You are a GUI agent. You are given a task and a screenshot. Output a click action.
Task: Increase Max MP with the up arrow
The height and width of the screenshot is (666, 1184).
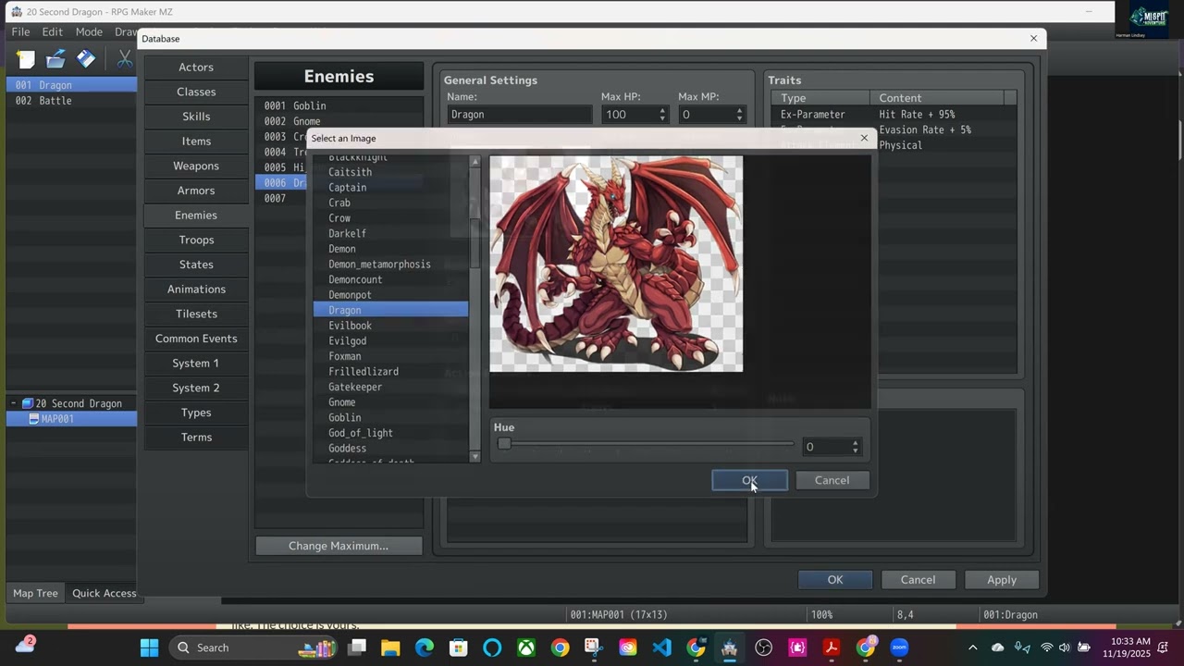point(738,110)
